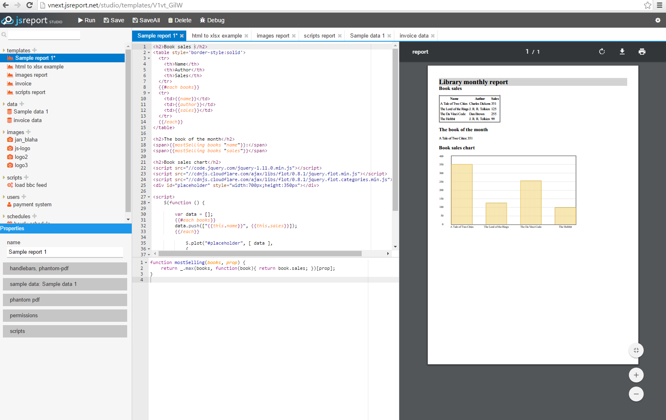Collapse the images tree section
Screen dimensions: 666x420
tap(4, 132)
